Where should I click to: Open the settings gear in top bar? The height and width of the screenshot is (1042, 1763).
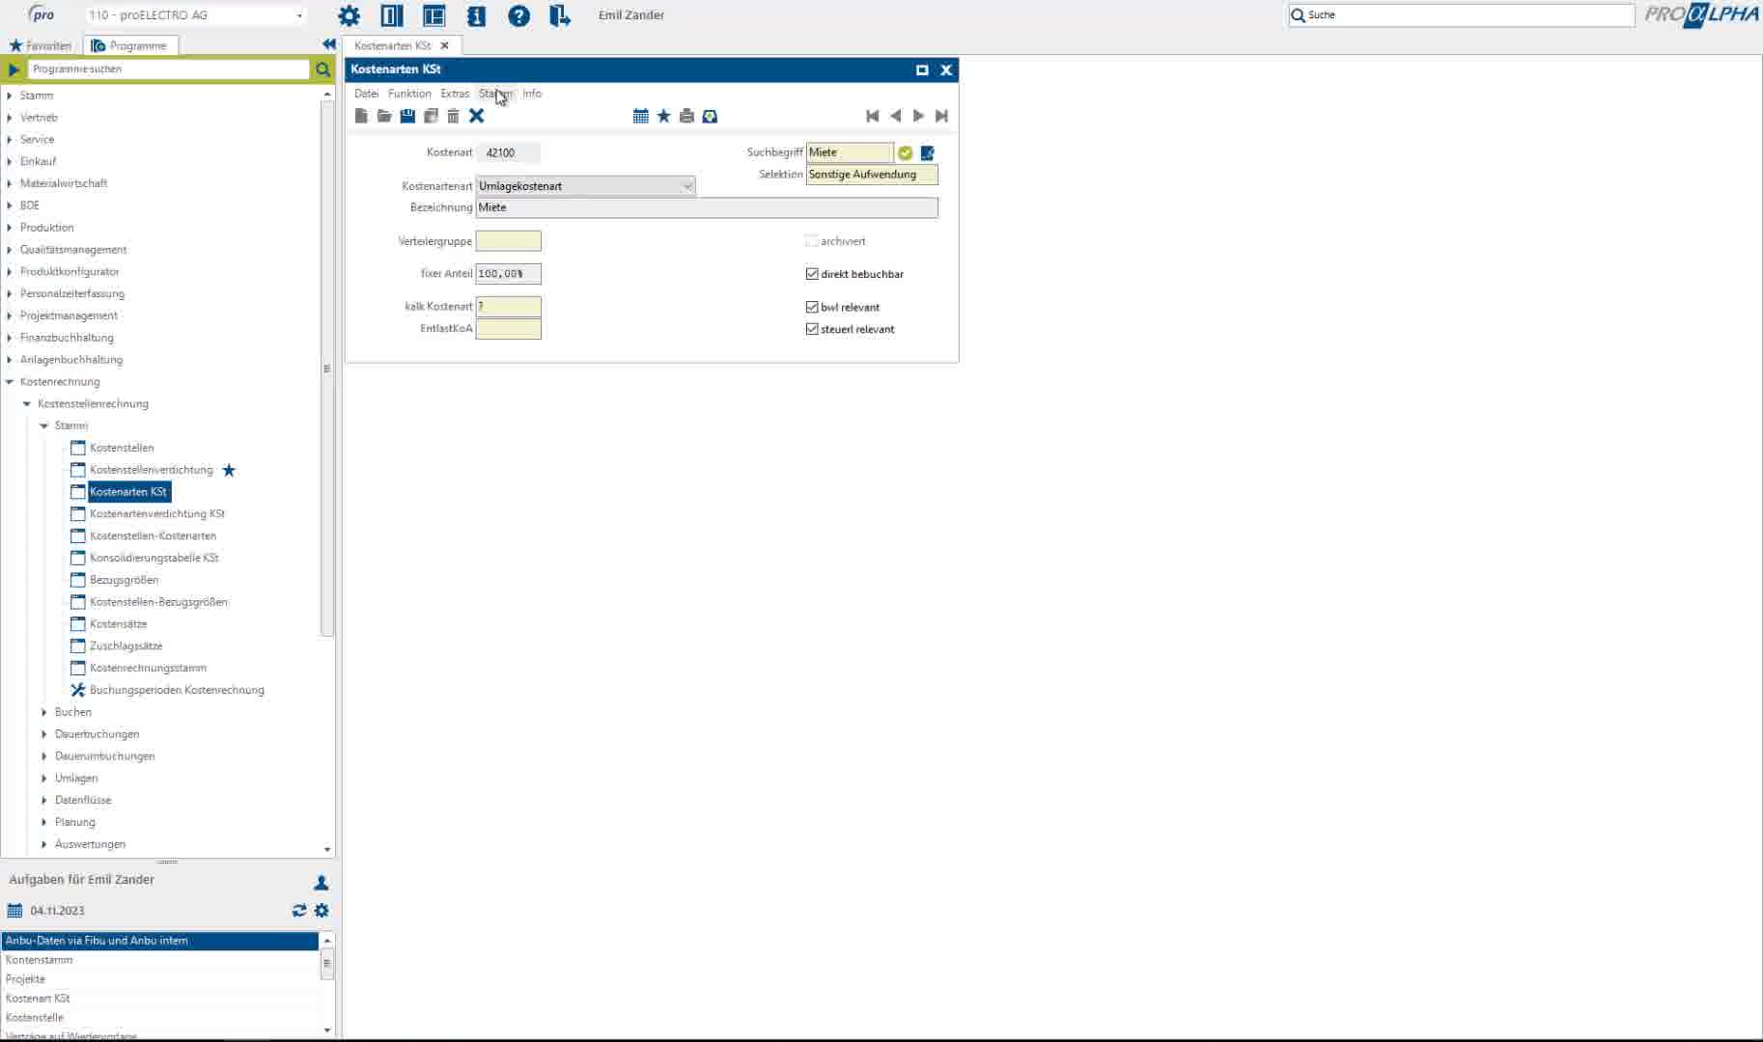(349, 15)
